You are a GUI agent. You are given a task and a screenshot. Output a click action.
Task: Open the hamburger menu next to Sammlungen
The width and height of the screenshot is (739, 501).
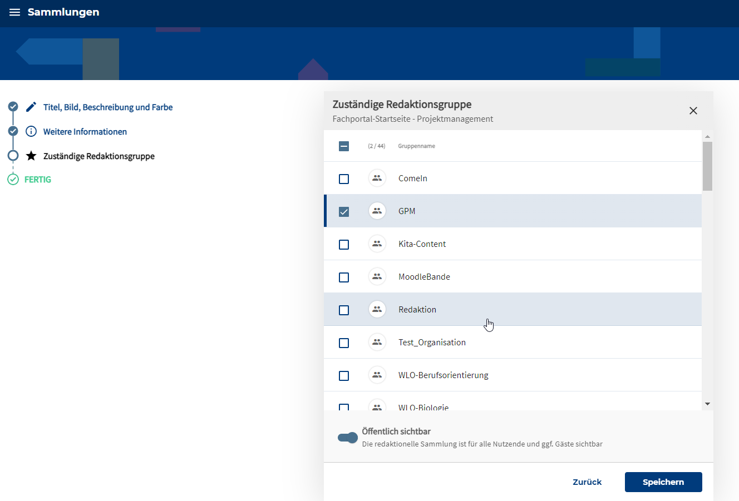click(x=14, y=12)
